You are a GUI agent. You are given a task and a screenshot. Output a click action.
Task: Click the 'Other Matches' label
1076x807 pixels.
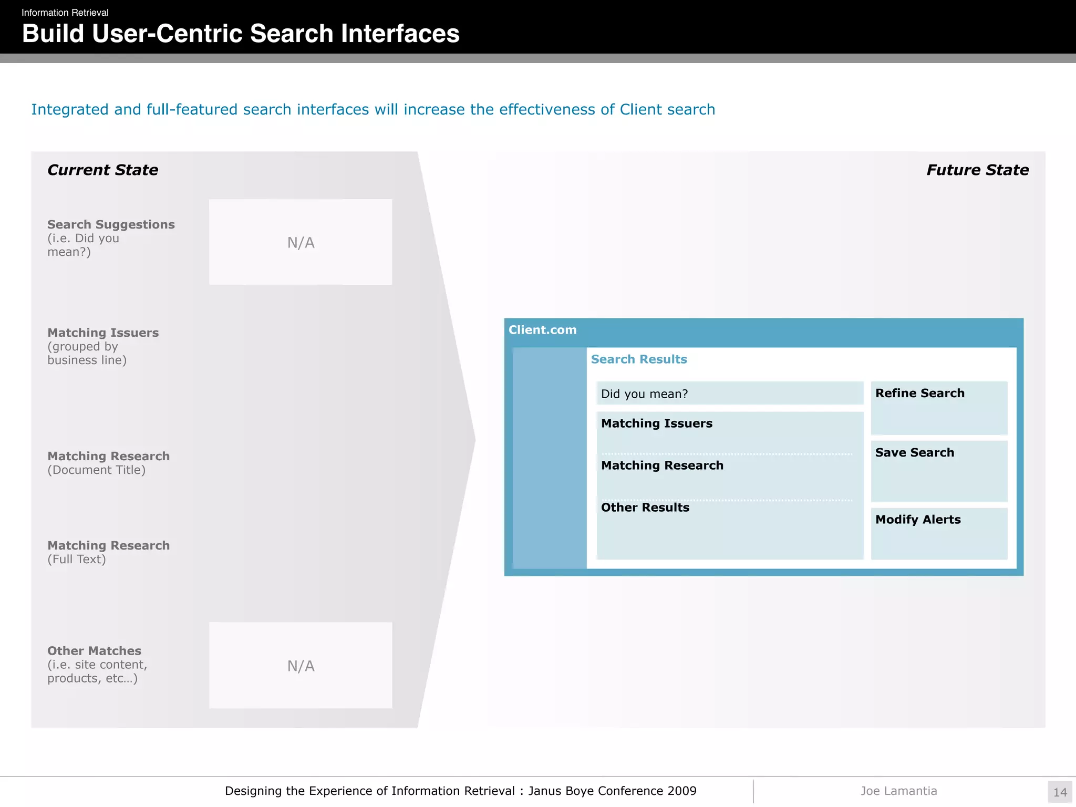tap(95, 651)
